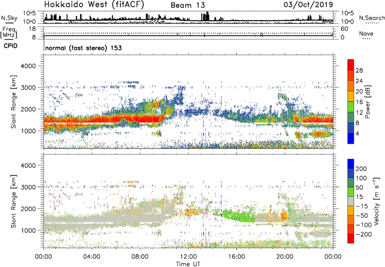The image size is (385, 267).
Task: Click the blue bottom of power colorbar
Action: pyautogui.click(x=351, y=138)
